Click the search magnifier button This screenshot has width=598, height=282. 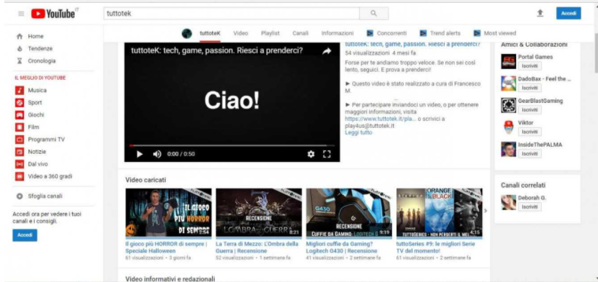point(373,14)
